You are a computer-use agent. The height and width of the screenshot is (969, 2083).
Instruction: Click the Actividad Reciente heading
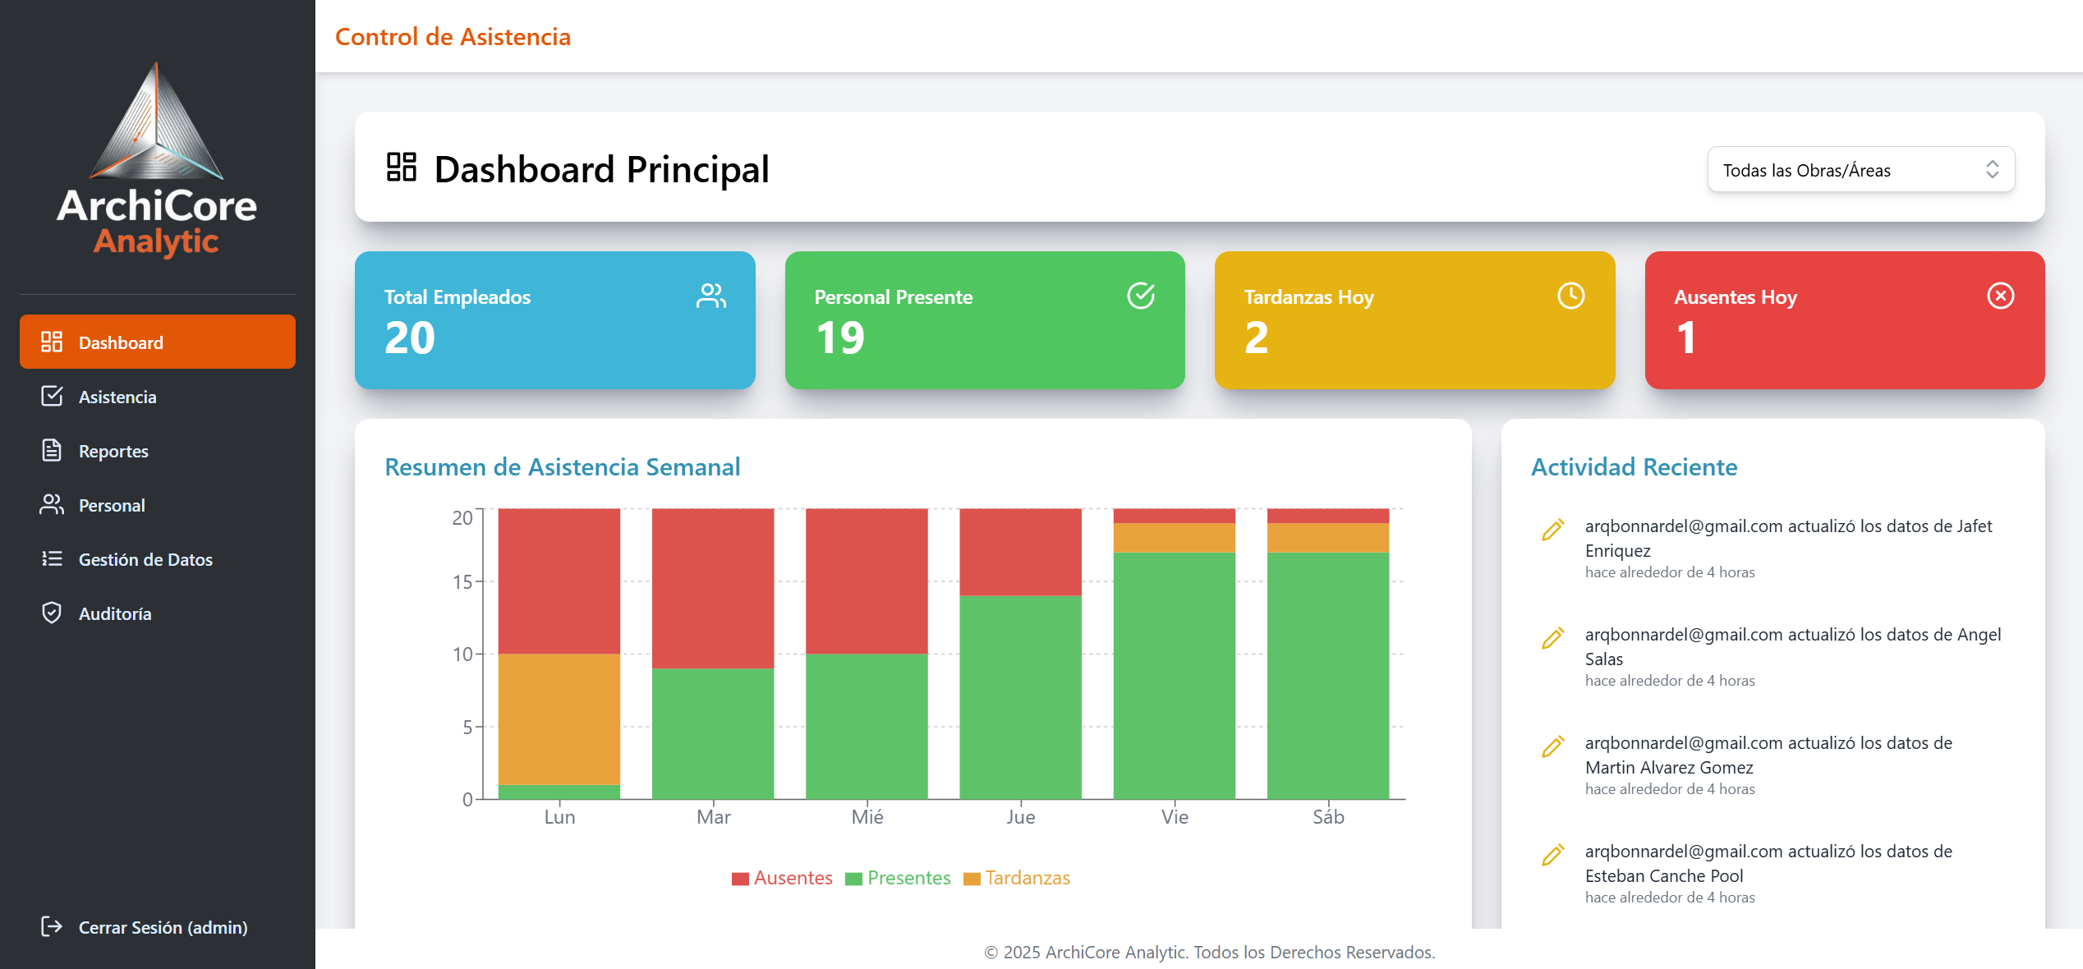pyautogui.click(x=1635, y=466)
